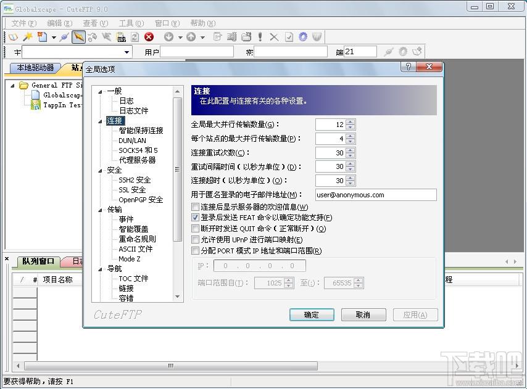The height and width of the screenshot is (389, 527).
Task: Click the dialog help question mark button
Action: 408,67
